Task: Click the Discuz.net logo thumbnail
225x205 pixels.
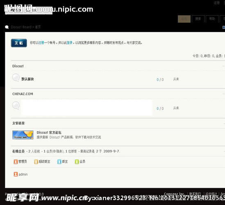Action: pyautogui.click(x=23, y=135)
